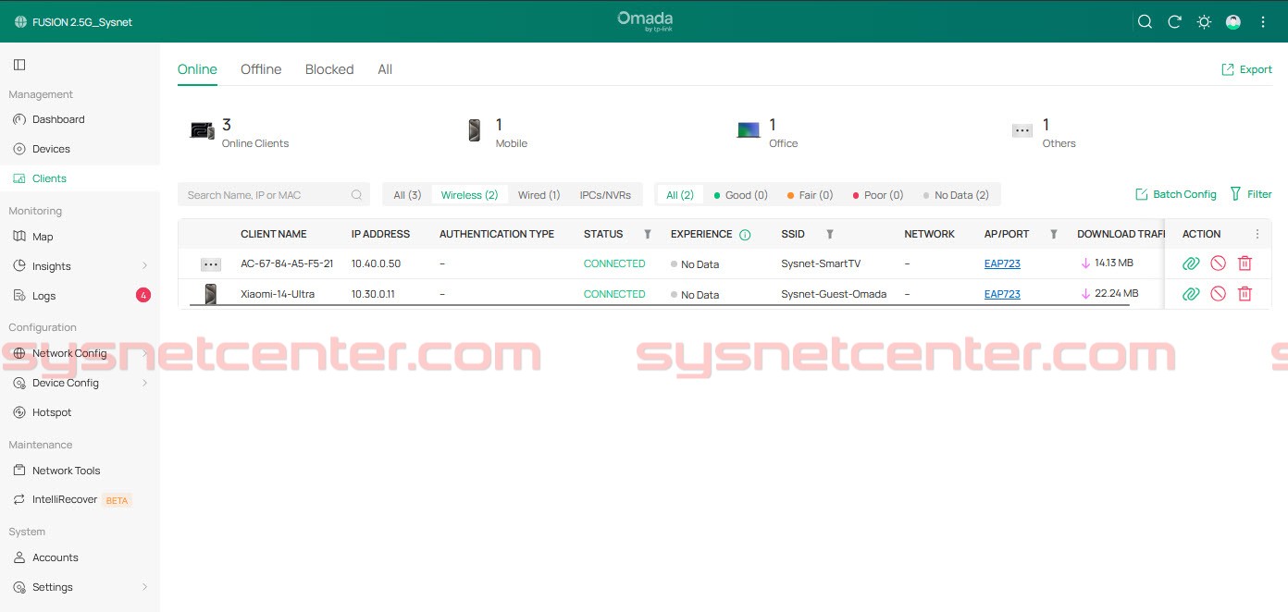Click the Mobile clients summary icon
Image resolution: width=1288 pixels, height=612 pixels.
pos(474,130)
